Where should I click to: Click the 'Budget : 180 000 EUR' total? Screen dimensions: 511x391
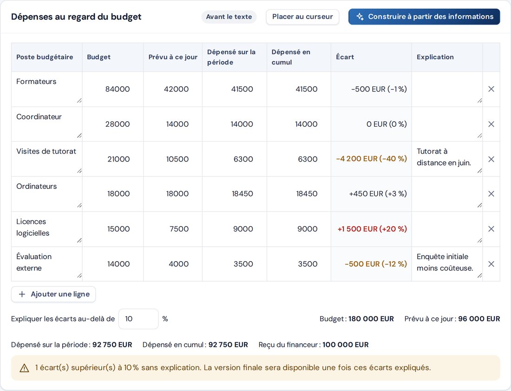coord(356,319)
